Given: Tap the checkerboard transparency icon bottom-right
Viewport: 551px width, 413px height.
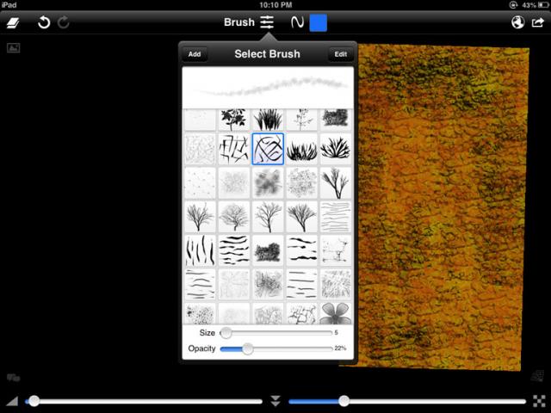Looking at the screenshot, I should tap(539, 401).
